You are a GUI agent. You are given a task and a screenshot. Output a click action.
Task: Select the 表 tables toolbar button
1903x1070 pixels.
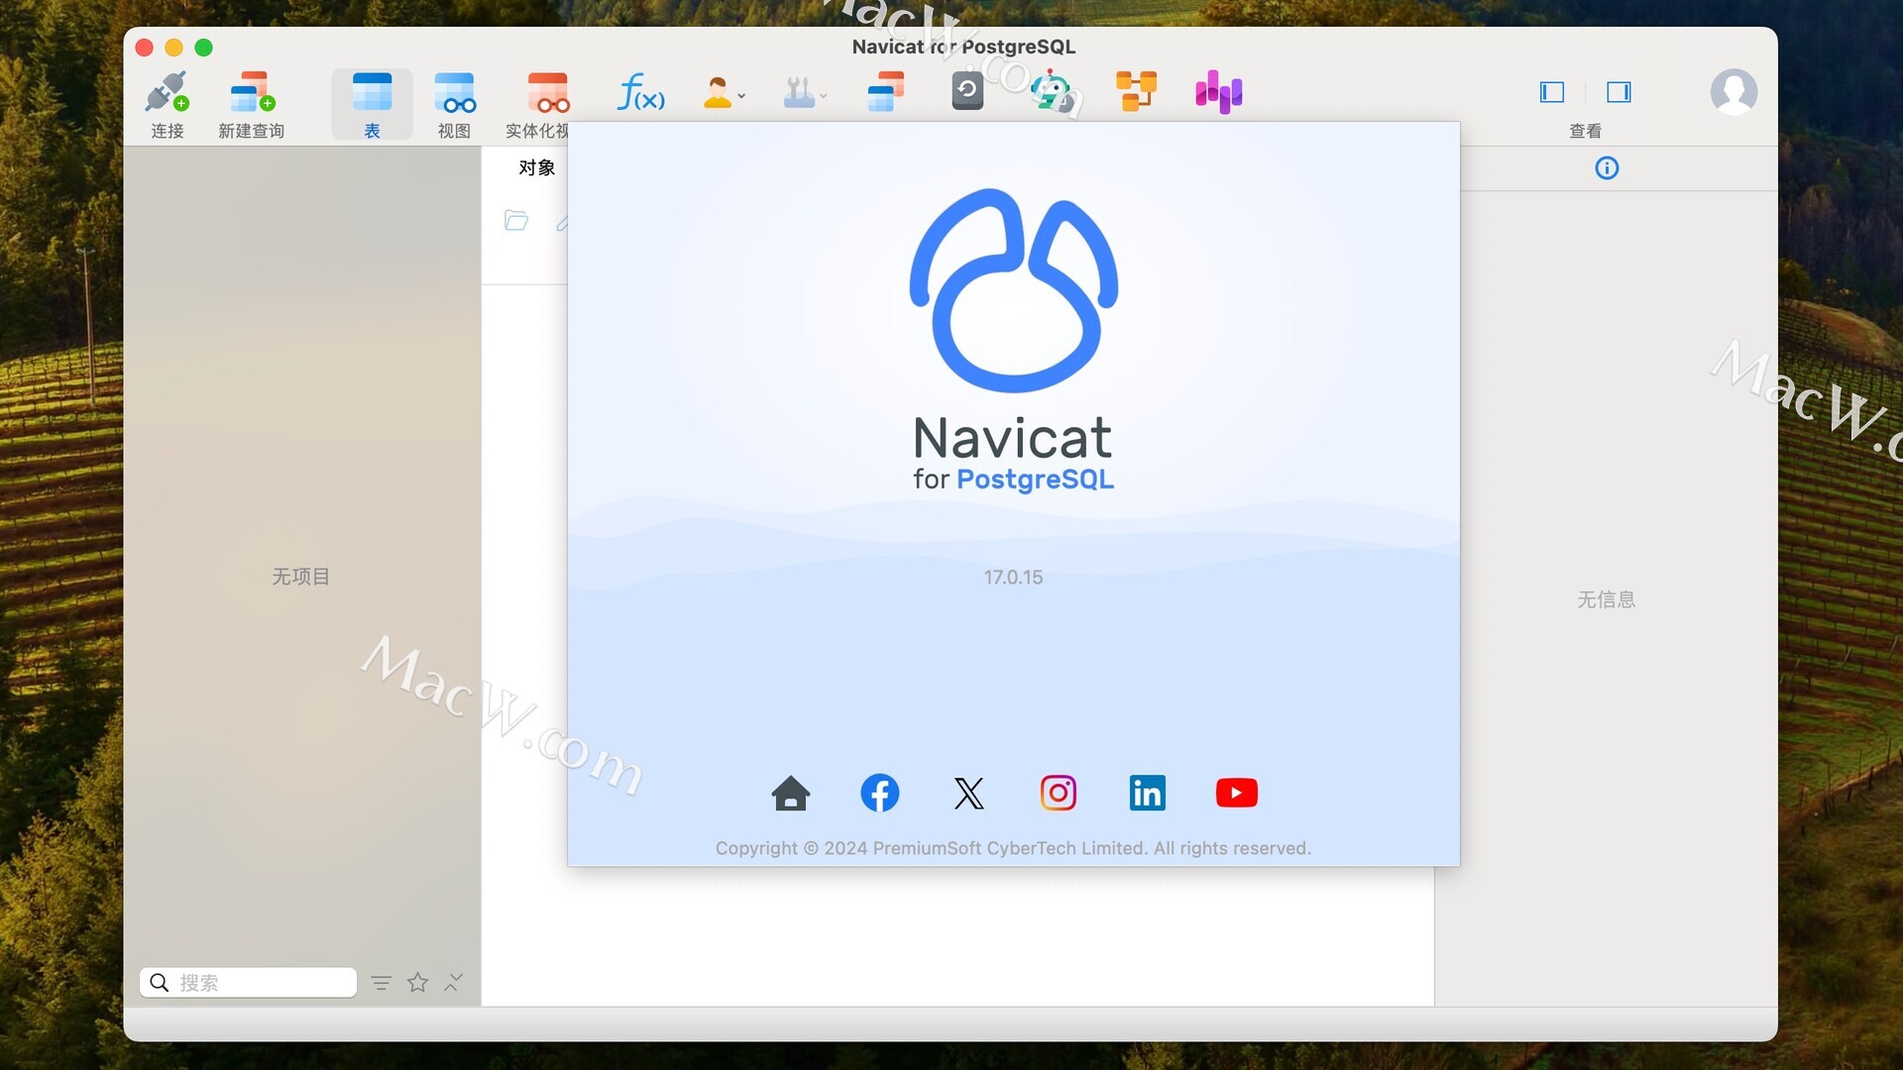372,104
